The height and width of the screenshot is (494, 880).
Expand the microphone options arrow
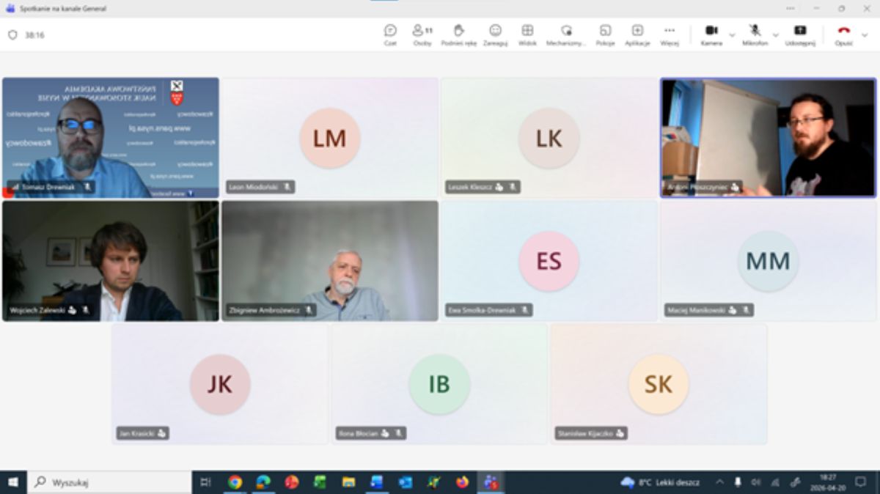click(775, 34)
